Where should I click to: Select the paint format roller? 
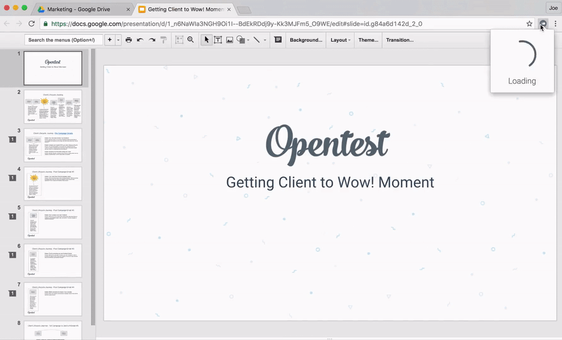[x=163, y=40]
